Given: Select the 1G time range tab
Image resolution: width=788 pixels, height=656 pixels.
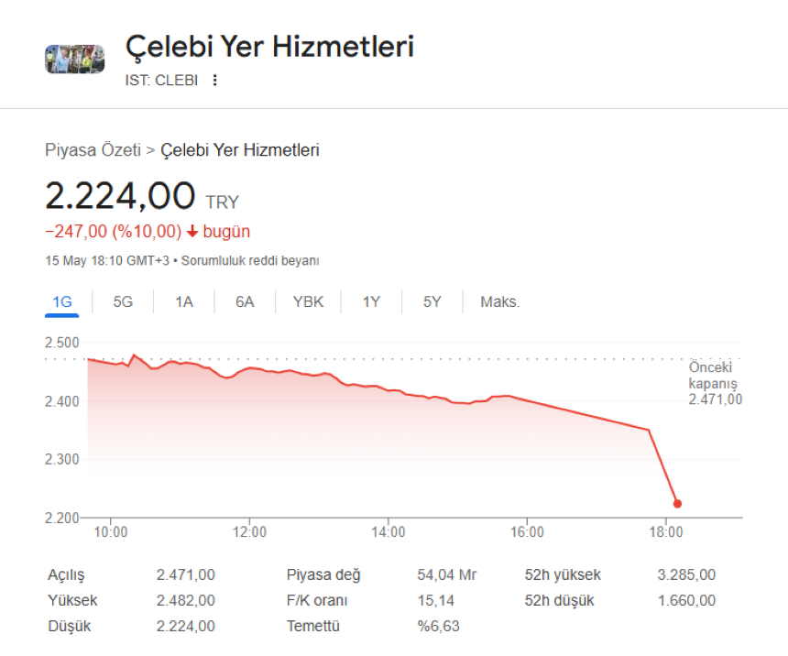Looking at the screenshot, I should pos(61,301).
